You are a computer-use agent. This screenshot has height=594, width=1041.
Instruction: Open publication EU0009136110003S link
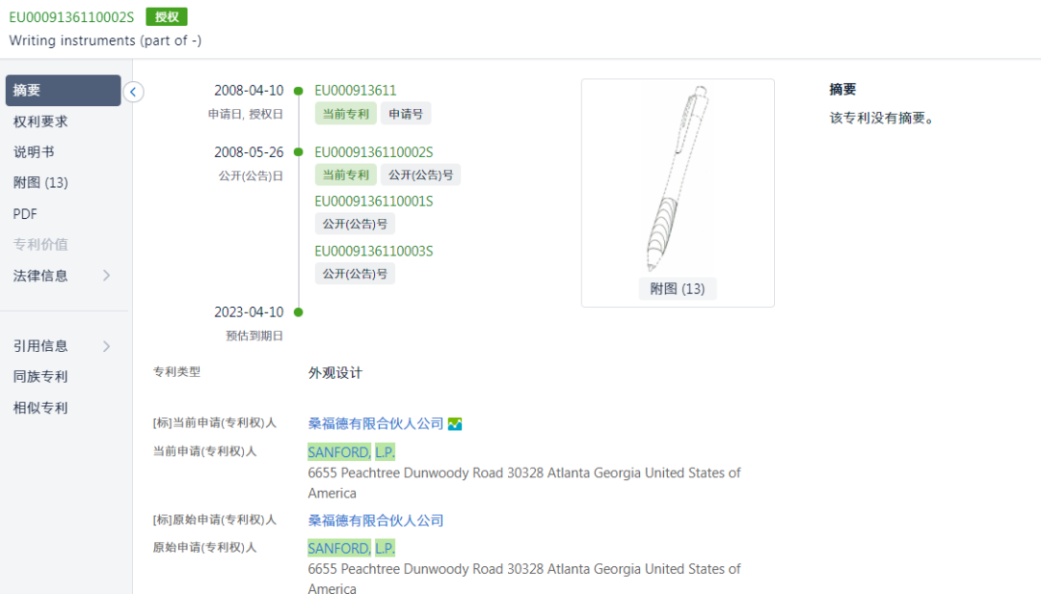[374, 252]
